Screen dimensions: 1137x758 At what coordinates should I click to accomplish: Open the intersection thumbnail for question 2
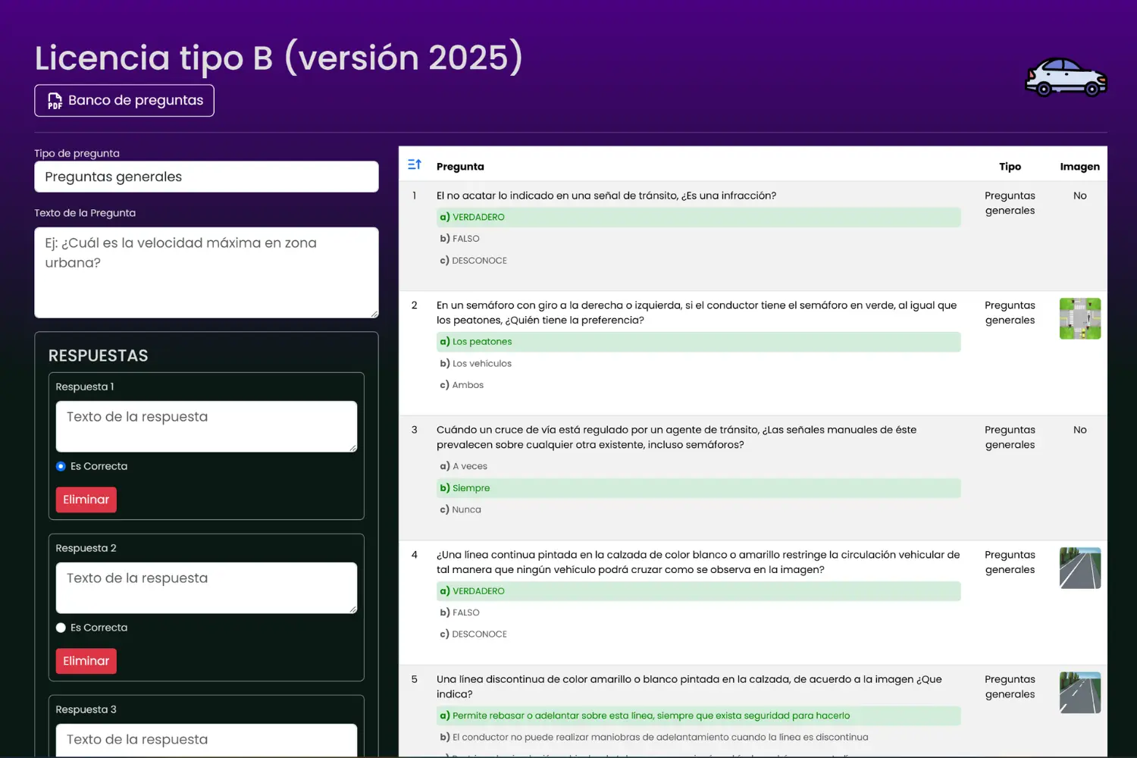click(1079, 318)
